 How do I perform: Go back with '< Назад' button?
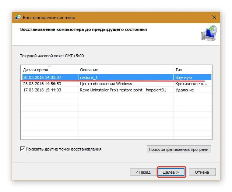143,172
